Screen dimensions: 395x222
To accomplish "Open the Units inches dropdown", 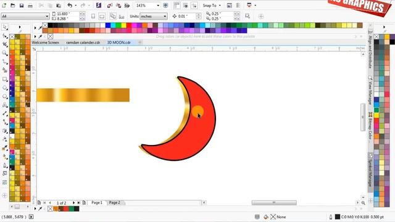I will (165, 17).
